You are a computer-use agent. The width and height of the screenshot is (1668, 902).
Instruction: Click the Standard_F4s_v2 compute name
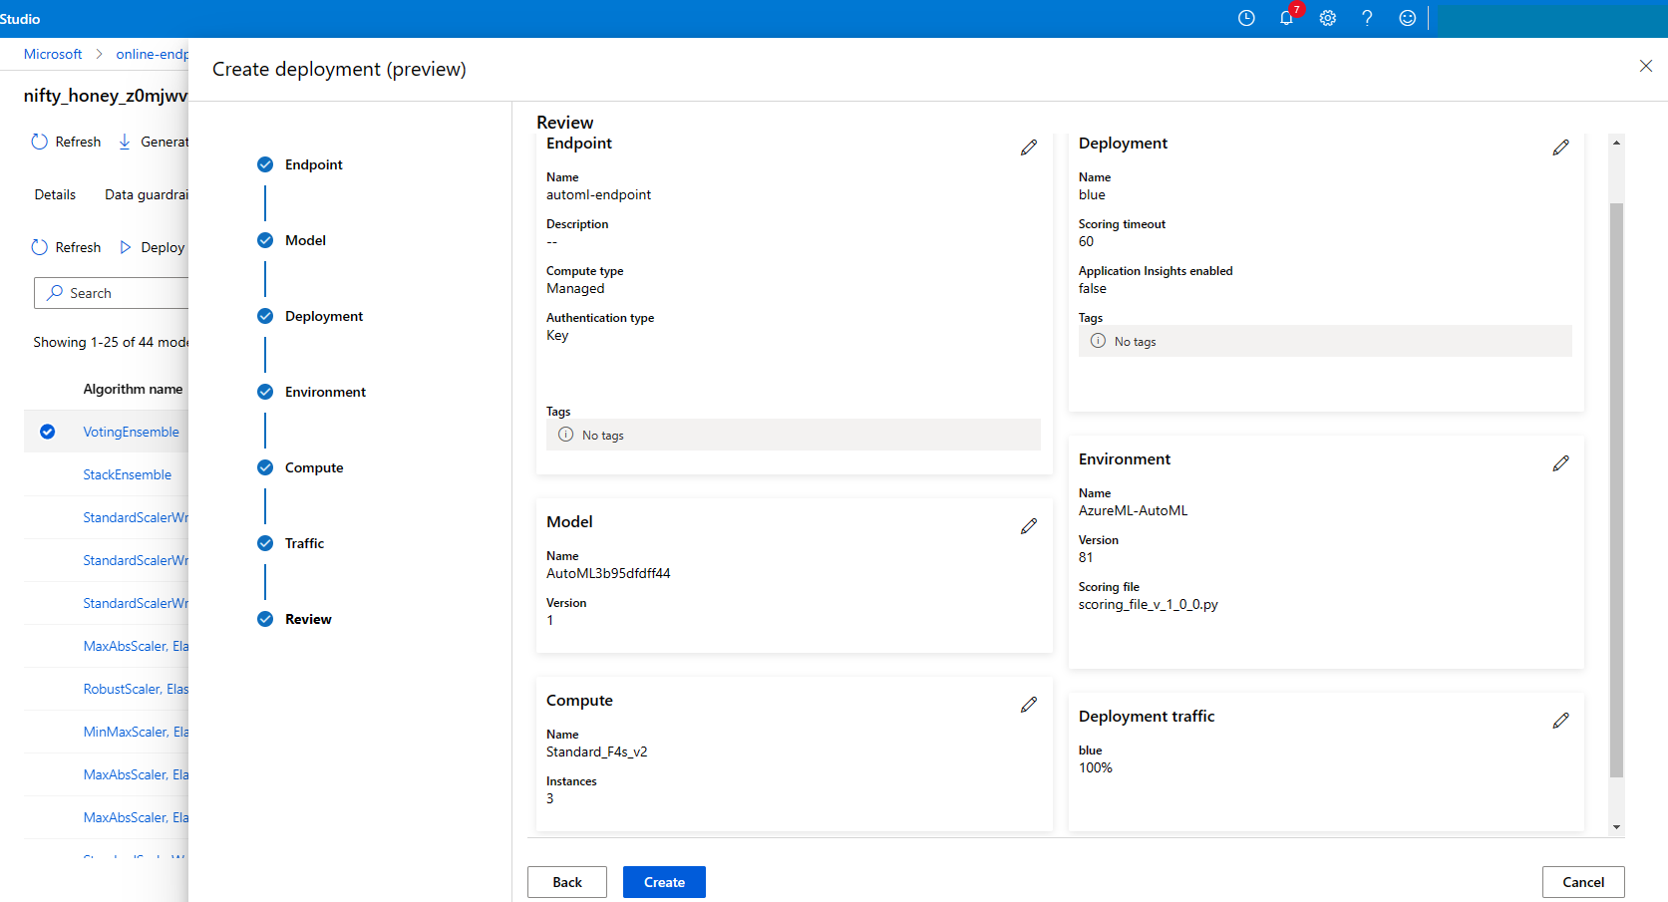pos(596,752)
